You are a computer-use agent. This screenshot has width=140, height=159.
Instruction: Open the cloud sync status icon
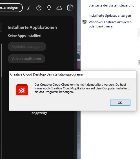tap(59, 8)
